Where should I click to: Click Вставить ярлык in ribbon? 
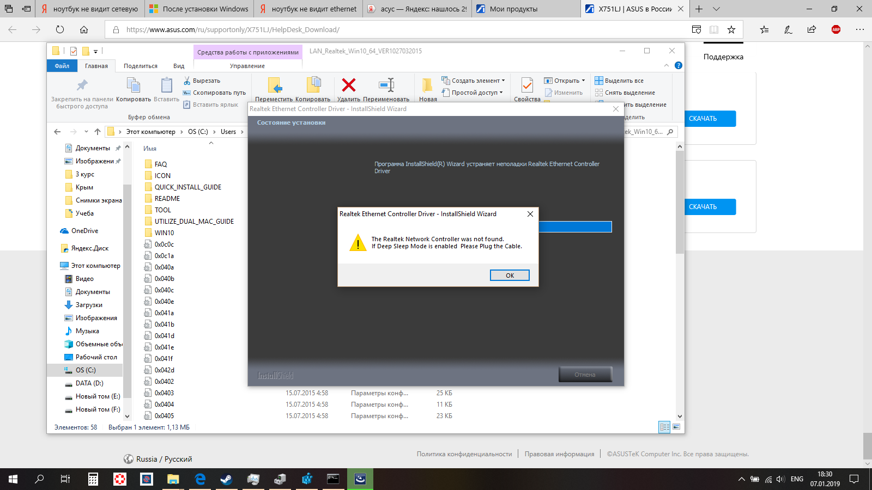pos(210,105)
